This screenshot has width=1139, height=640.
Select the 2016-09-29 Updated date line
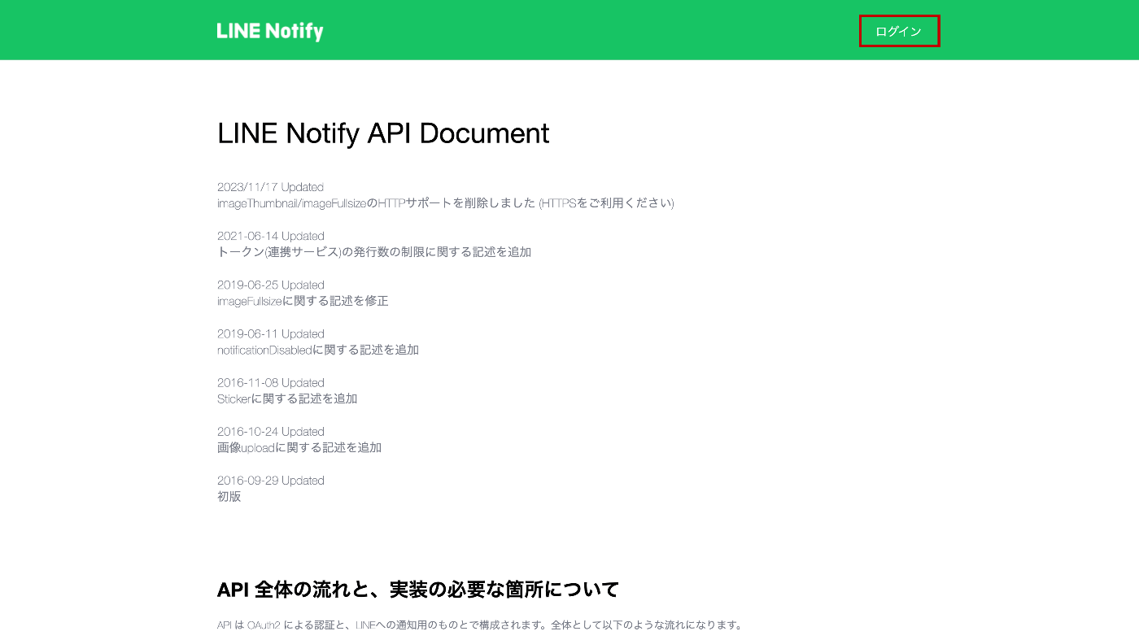(x=271, y=480)
